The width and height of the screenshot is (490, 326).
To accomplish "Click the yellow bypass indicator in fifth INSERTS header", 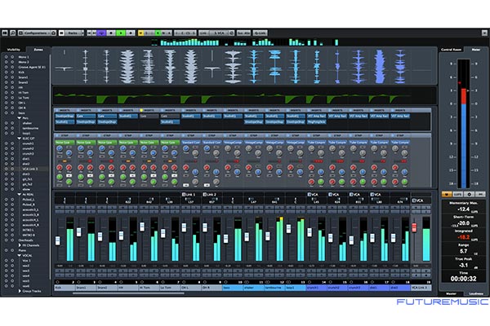I will (141, 110).
